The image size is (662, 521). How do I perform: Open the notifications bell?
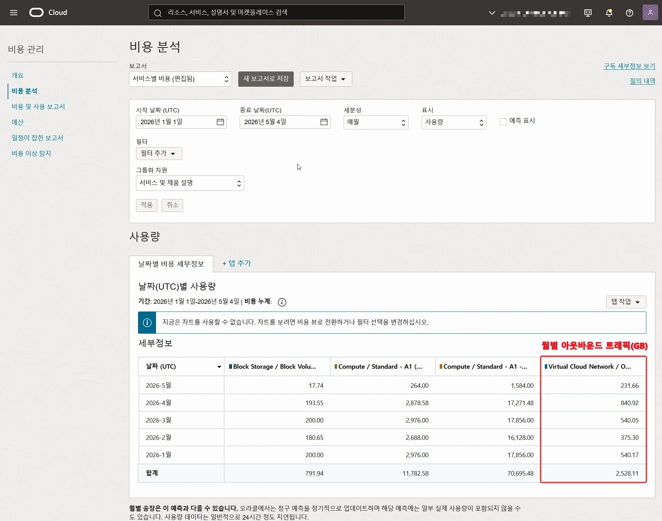click(x=609, y=13)
